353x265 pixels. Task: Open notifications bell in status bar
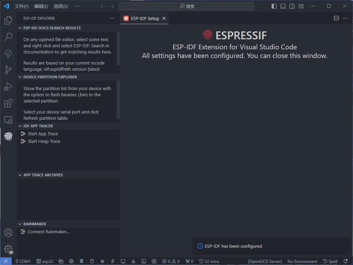[x=345, y=261]
